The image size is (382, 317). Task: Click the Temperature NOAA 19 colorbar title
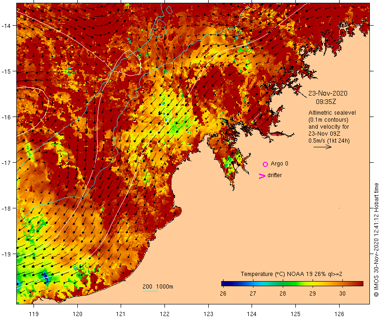point(291,274)
